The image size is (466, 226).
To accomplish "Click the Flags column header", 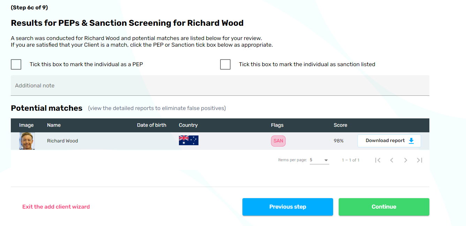I will [x=277, y=125].
